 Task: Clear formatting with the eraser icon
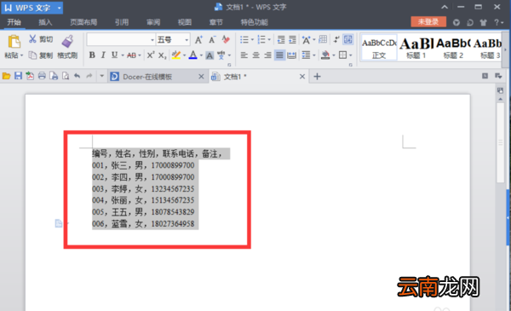(226, 40)
